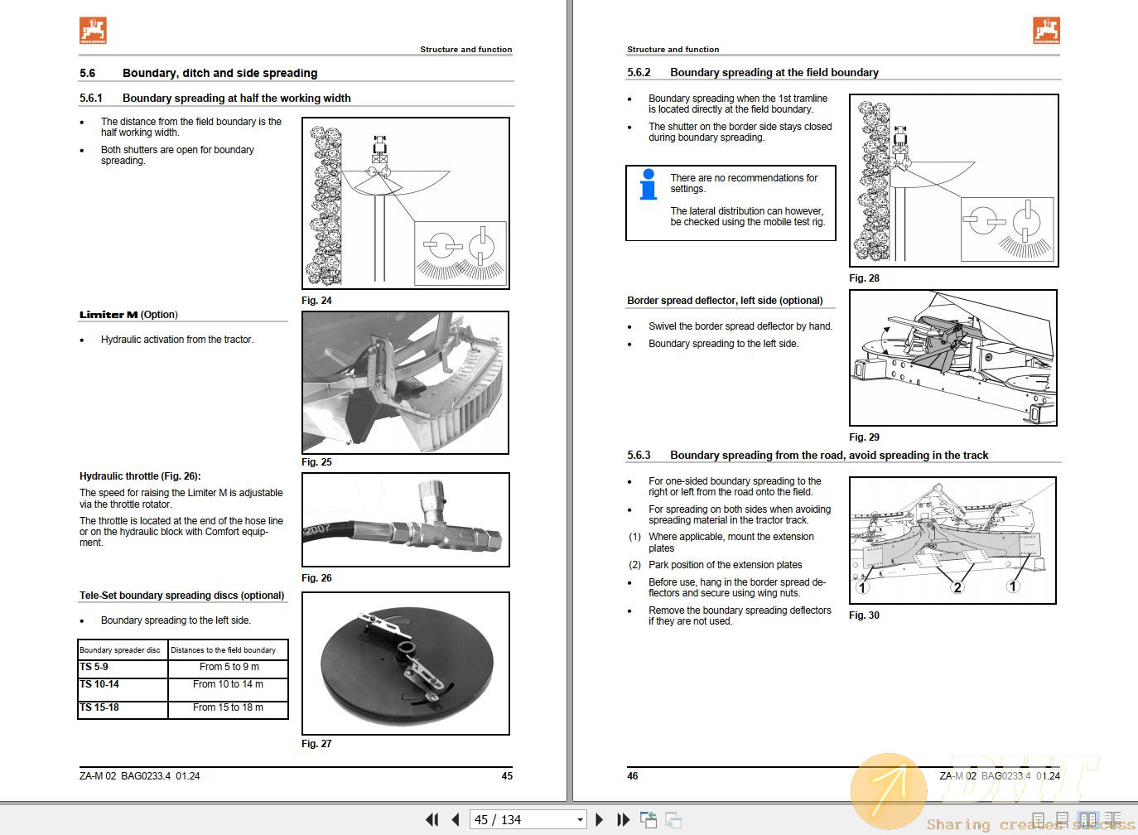Click the Amazone logo on page 45
The width and height of the screenshot is (1138, 835).
(94, 31)
